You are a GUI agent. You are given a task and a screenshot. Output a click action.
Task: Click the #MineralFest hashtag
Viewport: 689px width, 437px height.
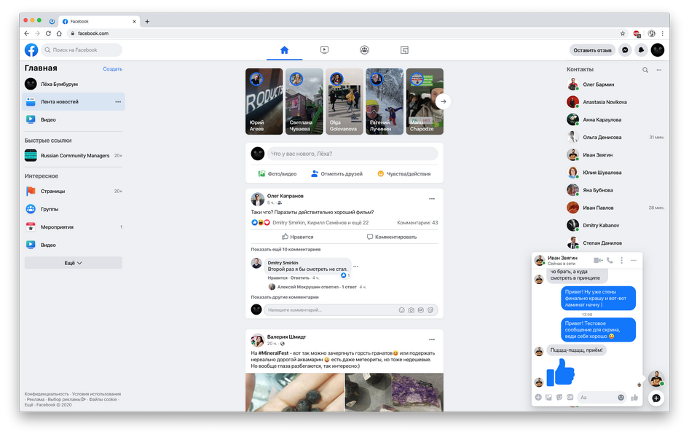[x=273, y=353]
